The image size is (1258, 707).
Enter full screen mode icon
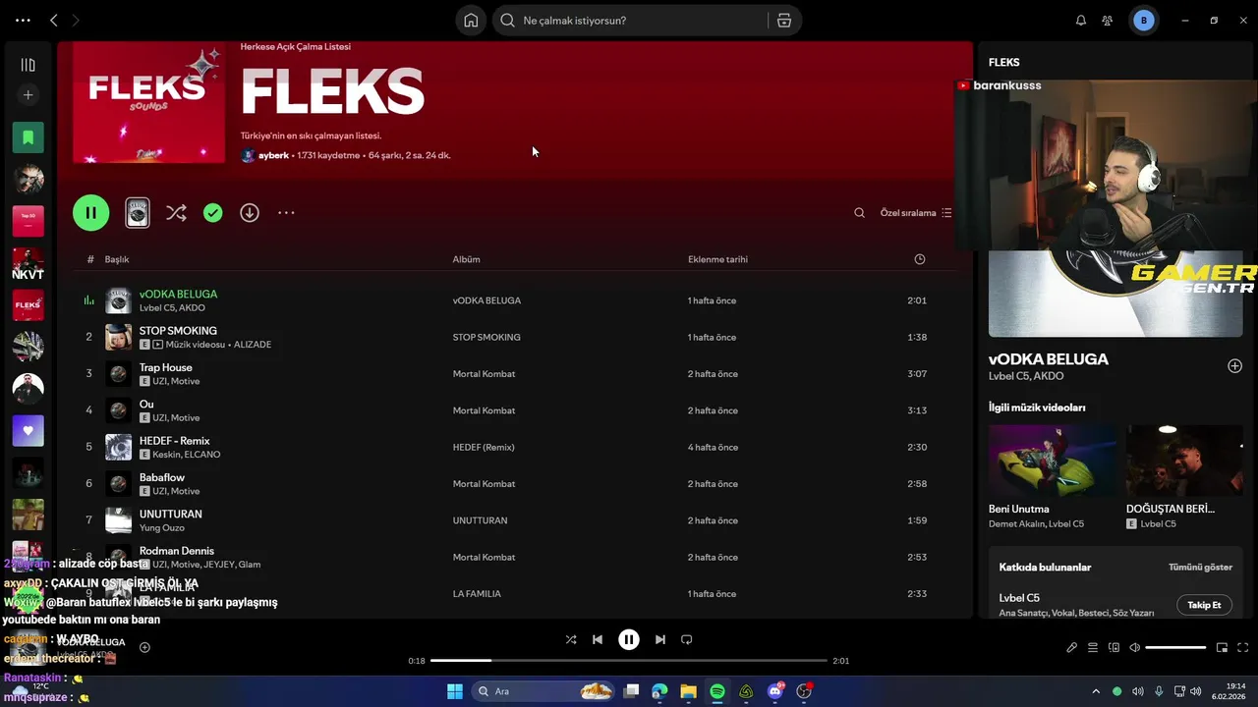point(1242,647)
